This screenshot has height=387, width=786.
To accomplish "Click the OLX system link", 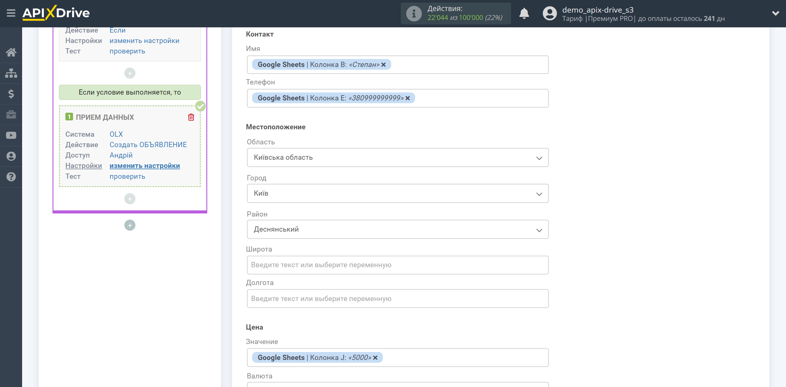I will click(x=116, y=134).
